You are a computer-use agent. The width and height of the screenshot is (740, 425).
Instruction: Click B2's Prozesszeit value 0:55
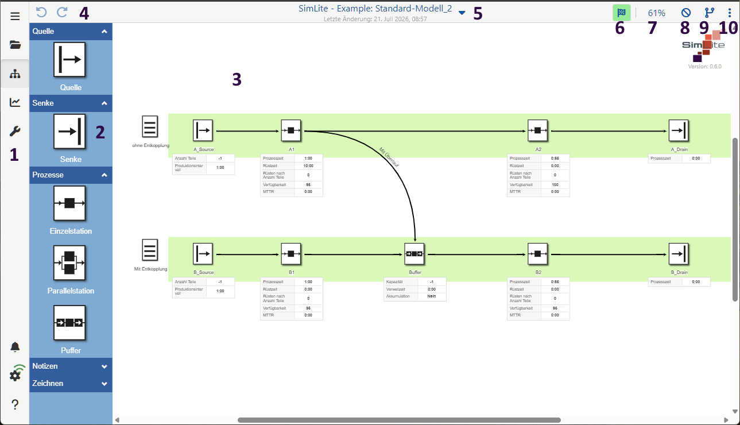pyautogui.click(x=555, y=282)
